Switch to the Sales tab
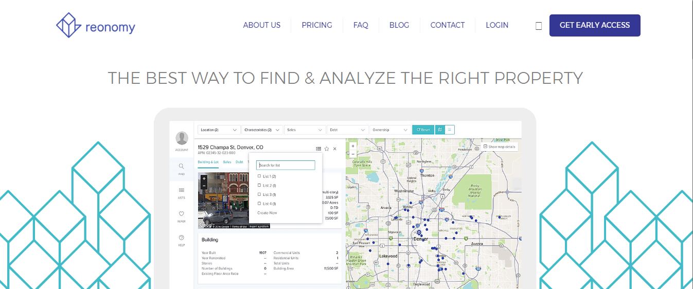The image size is (693, 289). [x=227, y=162]
